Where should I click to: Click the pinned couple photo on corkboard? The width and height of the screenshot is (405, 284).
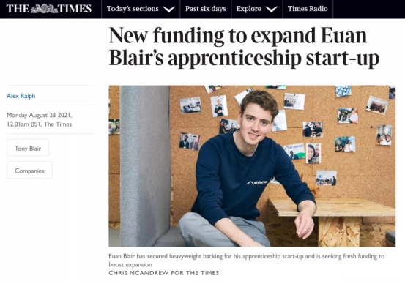click(x=313, y=154)
